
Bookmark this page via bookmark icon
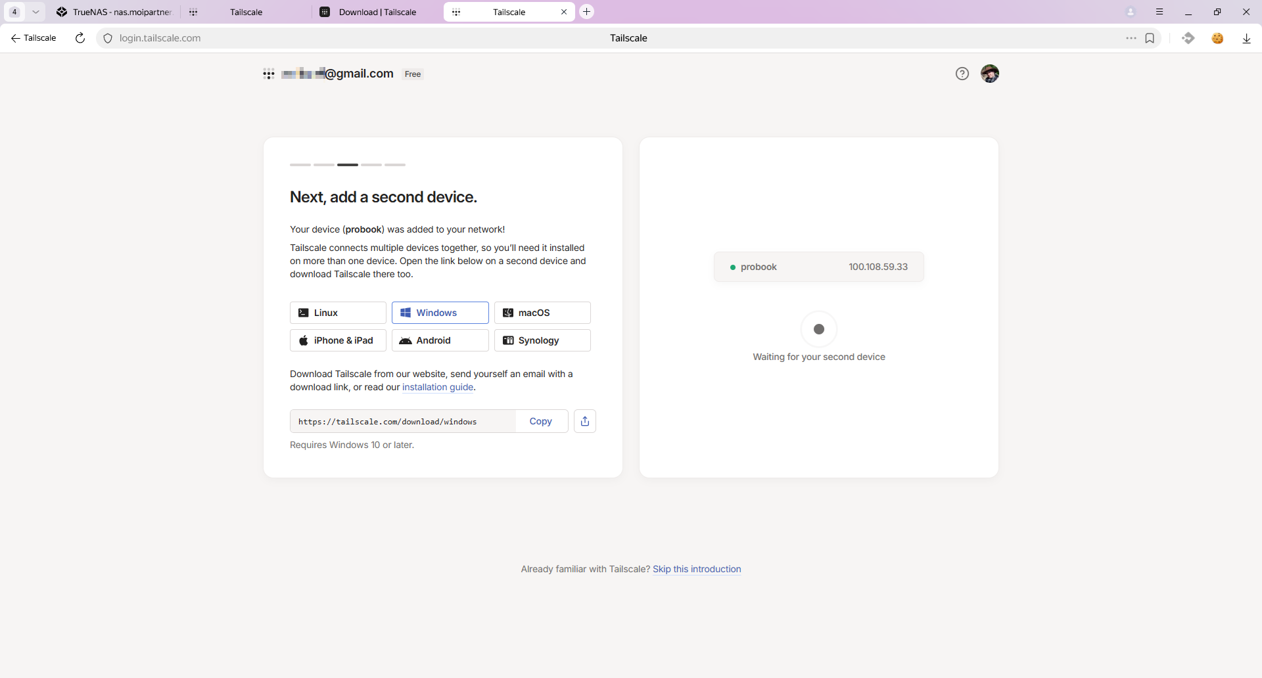point(1150,38)
